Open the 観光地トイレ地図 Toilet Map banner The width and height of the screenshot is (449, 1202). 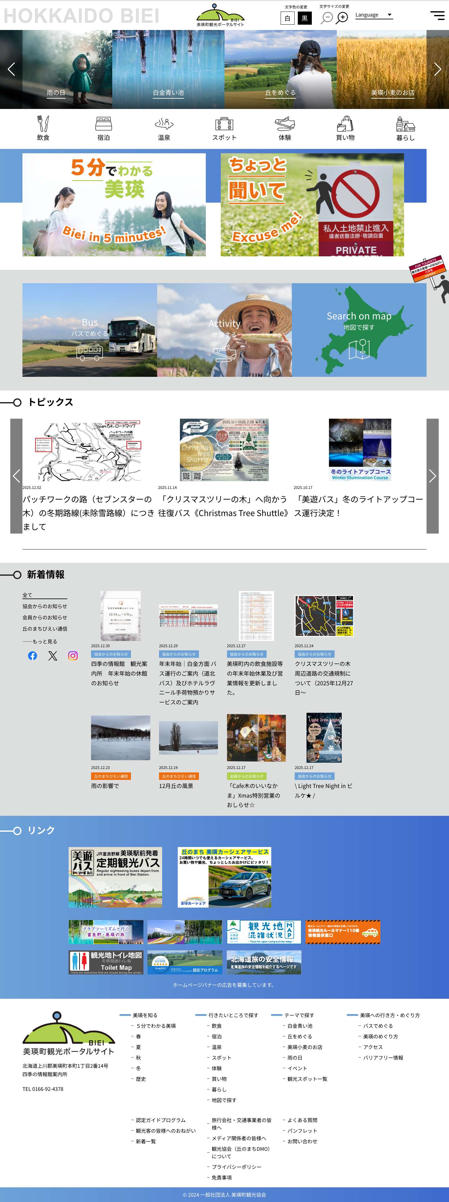106,962
